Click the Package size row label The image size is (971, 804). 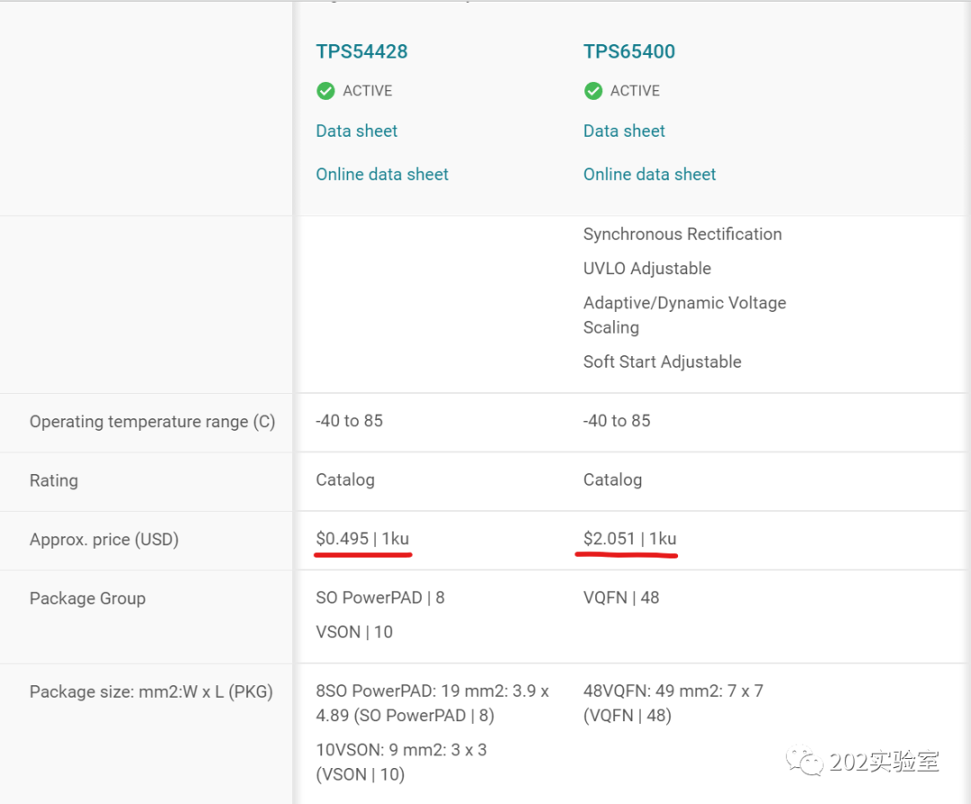[x=151, y=692]
